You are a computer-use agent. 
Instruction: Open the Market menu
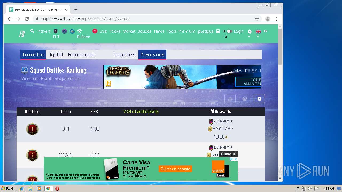(x=129, y=31)
